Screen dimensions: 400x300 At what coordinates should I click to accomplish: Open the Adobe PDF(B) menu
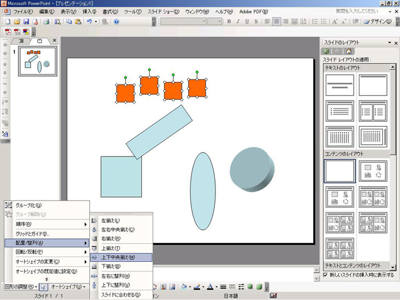[254, 11]
